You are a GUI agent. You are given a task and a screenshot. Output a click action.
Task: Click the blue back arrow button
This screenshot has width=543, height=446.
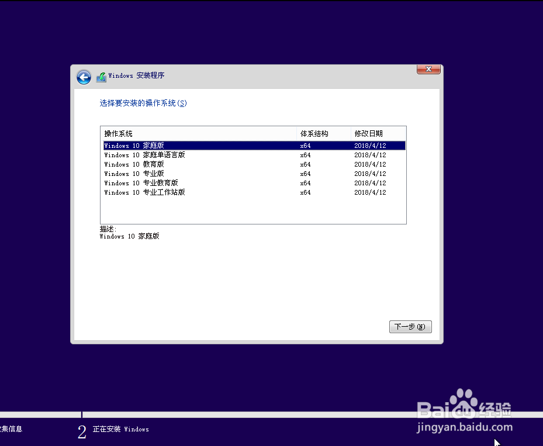[84, 77]
